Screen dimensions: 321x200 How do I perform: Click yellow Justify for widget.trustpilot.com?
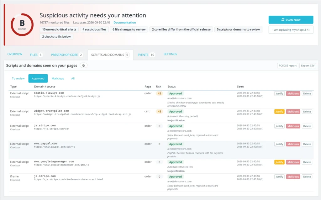coord(279,112)
